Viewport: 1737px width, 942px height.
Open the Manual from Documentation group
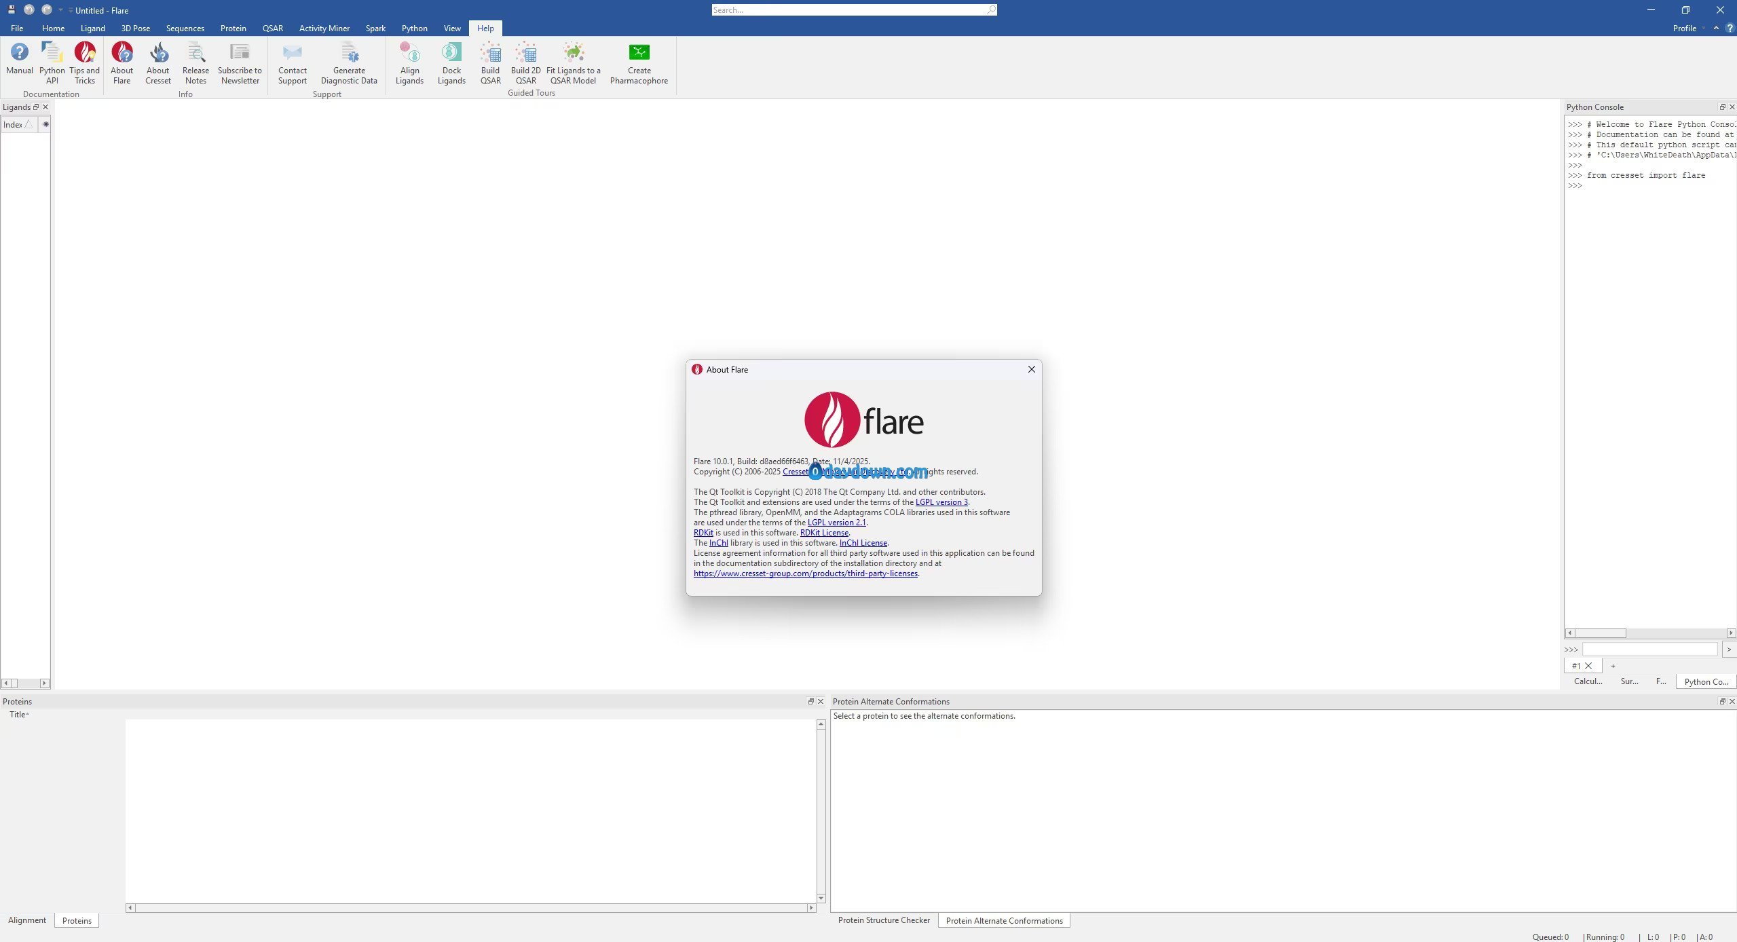pyautogui.click(x=20, y=62)
